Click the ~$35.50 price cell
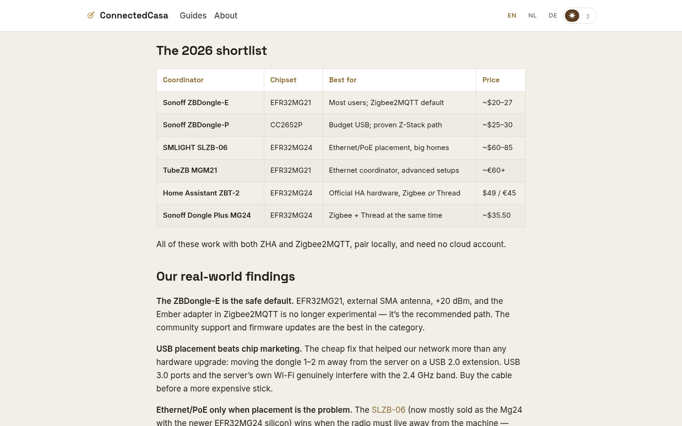 click(x=501, y=215)
